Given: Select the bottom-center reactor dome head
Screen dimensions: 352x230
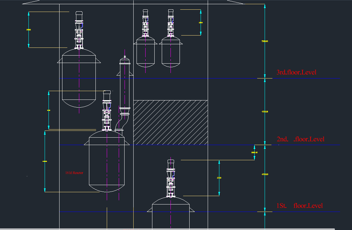Looking at the screenshot, I should point(170,201).
